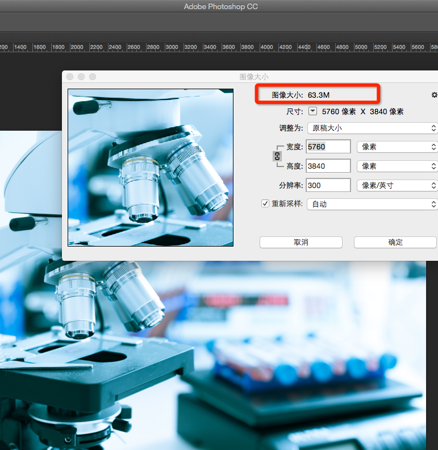
Task: Open the 调整为 原稿大小 dropdown
Action: click(x=373, y=128)
